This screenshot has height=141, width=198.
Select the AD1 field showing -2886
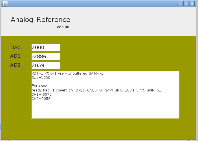46,57
